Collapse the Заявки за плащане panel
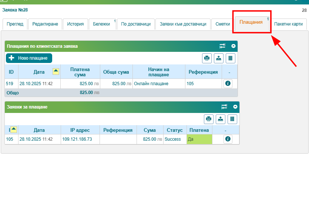Image resolution: width=309 pixels, height=197 pixels. 235,107
